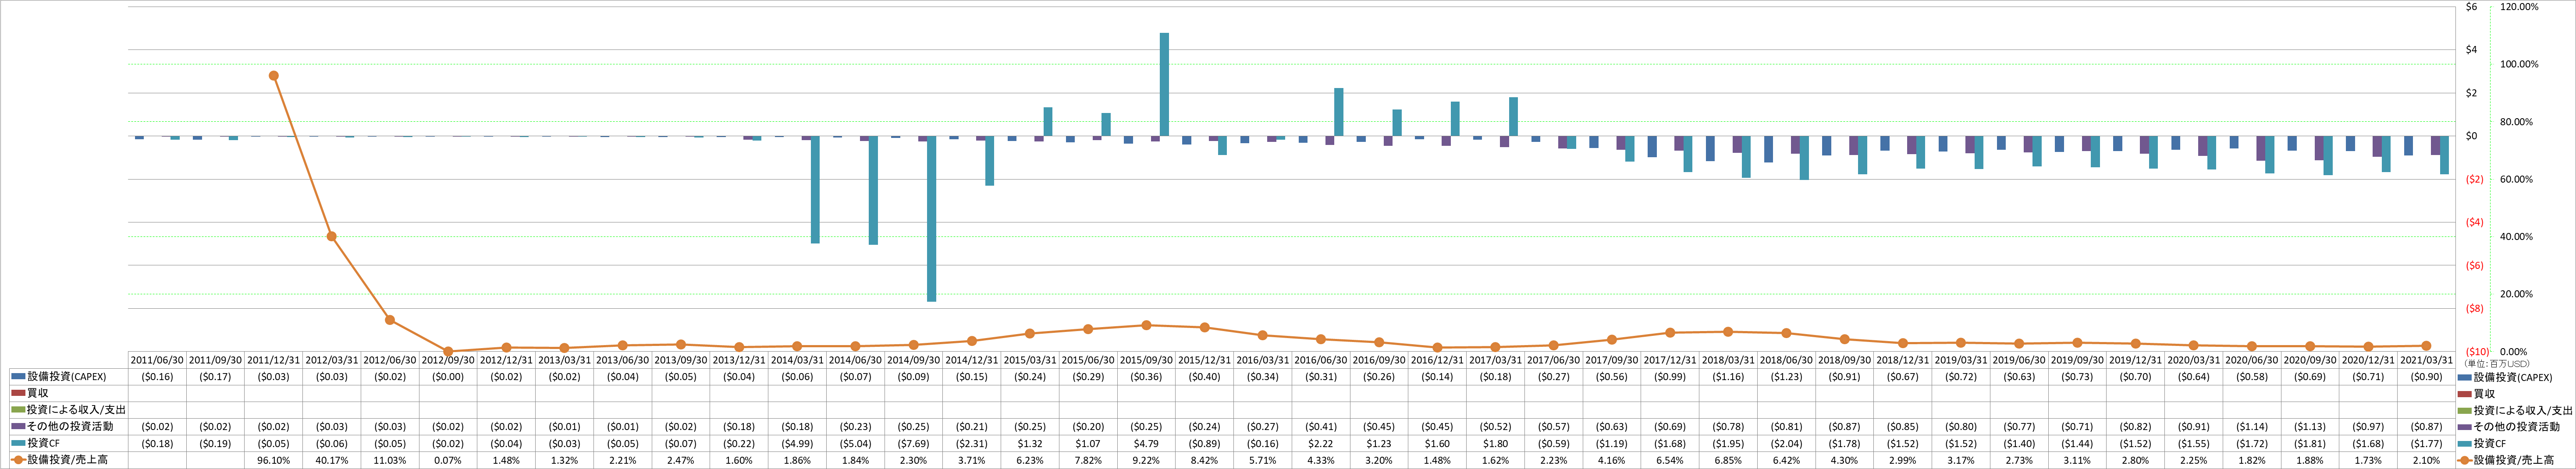Viewport: 2576px width, 469px height.
Task: Click the $4.79 投資CF cell under 2015/09/30
Action: [1146, 444]
